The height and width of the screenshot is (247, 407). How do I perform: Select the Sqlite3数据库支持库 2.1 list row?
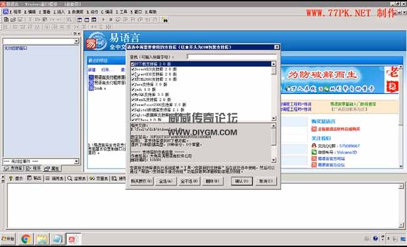coord(200,110)
